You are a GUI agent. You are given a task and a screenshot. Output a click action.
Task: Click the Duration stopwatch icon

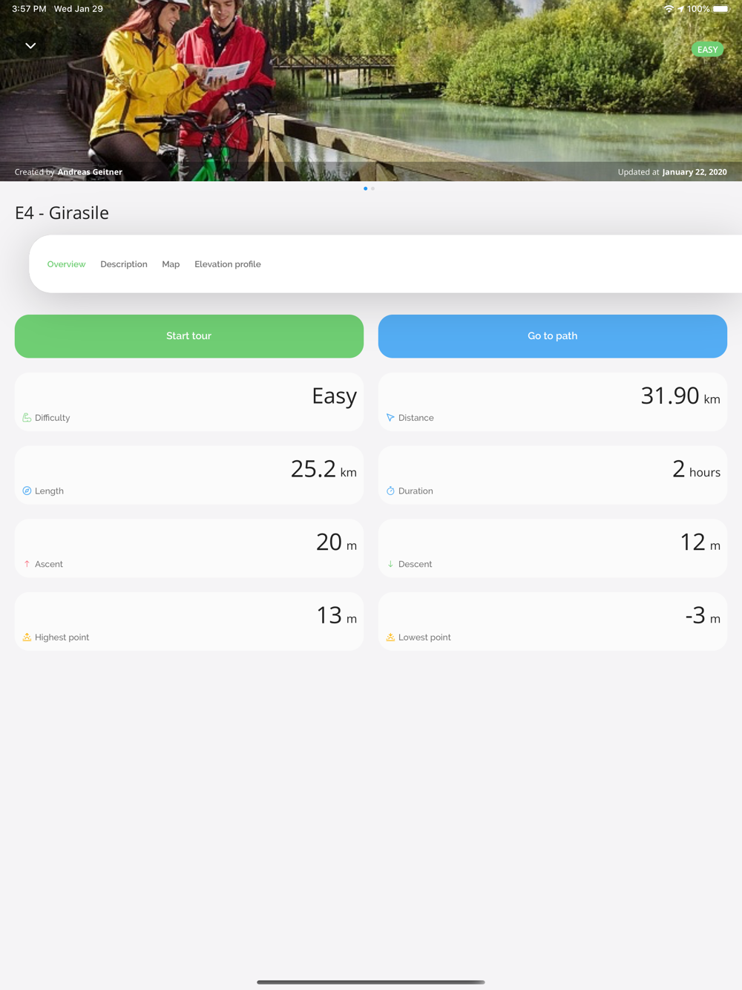pos(390,491)
